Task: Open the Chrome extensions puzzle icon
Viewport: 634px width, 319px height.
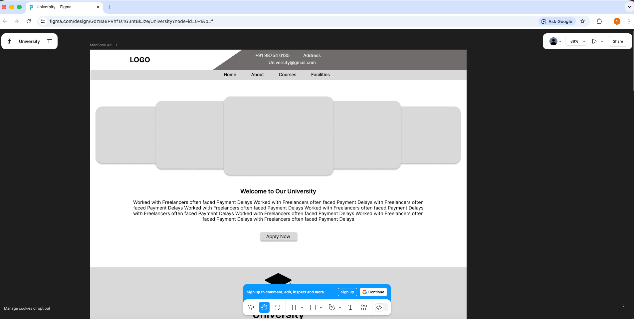Action: tap(599, 21)
